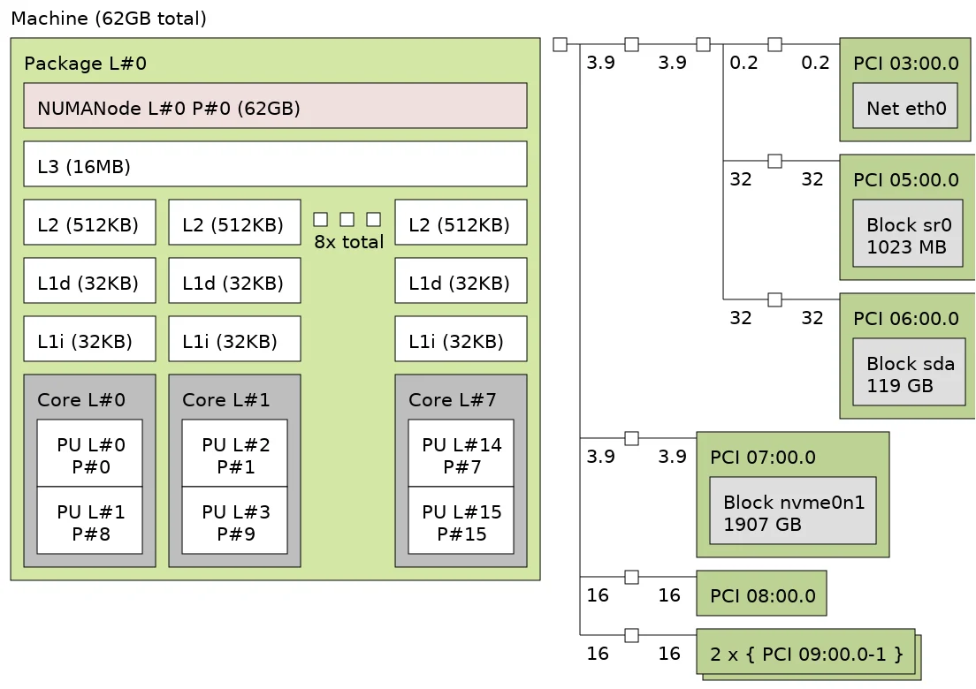Click the bridge square leading to PCI 07:00.0
The width and height of the screenshot is (976, 689).
coord(631,438)
